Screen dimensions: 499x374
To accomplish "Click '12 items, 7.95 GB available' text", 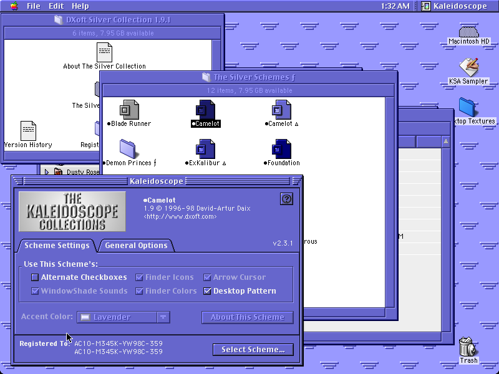I will click(249, 90).
